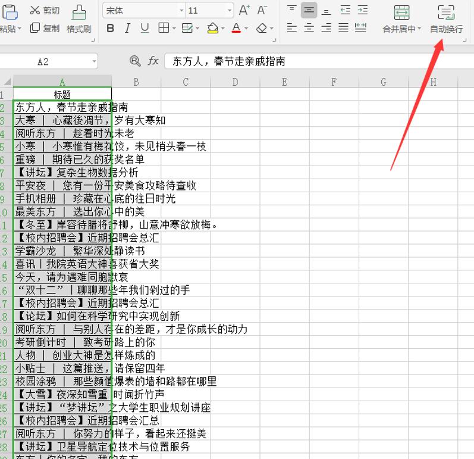Increase font size with A+ icon

[x=244, y=11]
